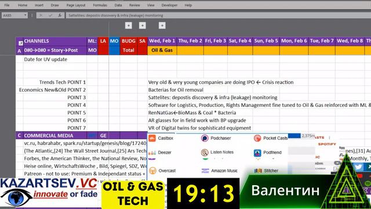Select the Date for UV update cell
Image resolution: width=371 pixels, height=209 pixels.
point(55,59)
